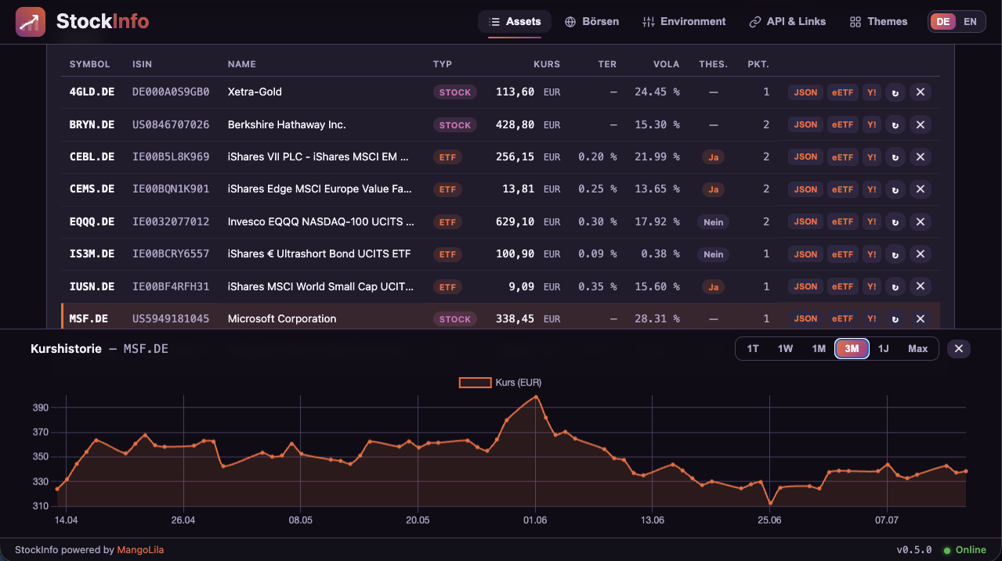Open the Börsen tab
Screen dimensions: 1002x561
[x=592, y=22]
